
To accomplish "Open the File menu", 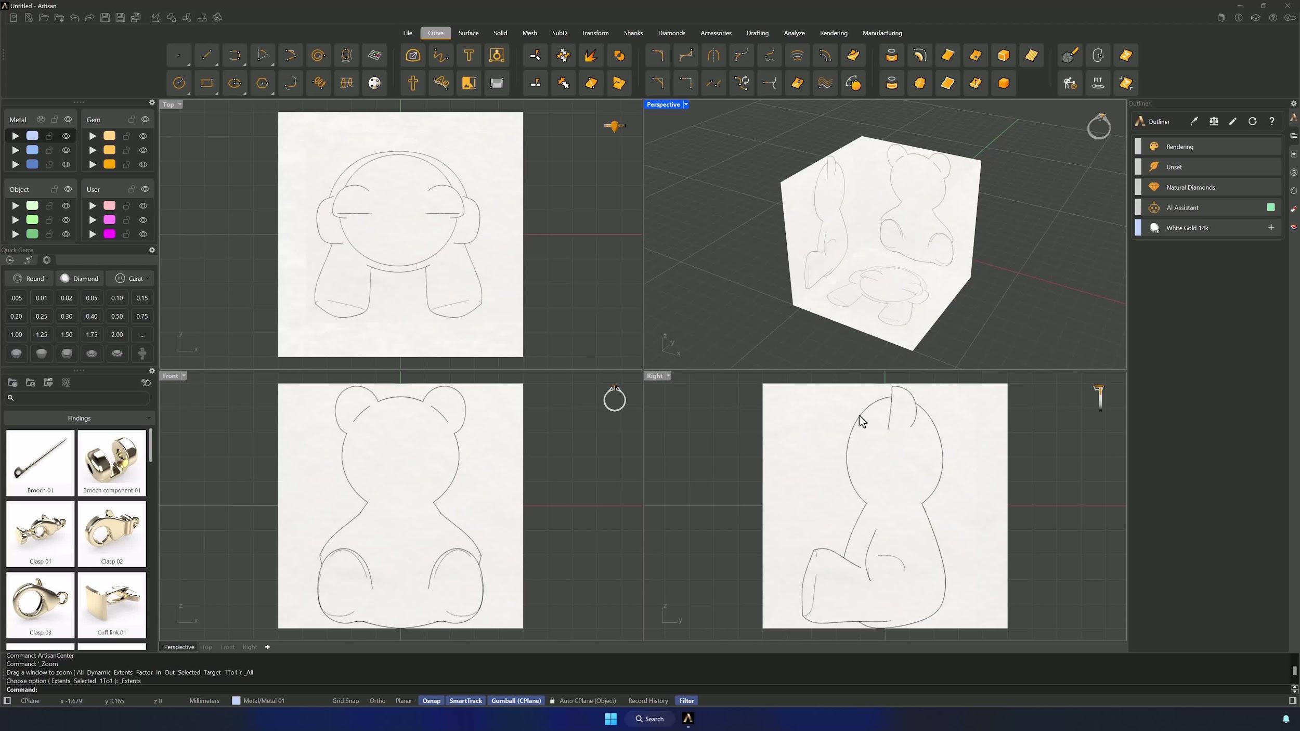I will pyautogui.click(x=408, y=33).
